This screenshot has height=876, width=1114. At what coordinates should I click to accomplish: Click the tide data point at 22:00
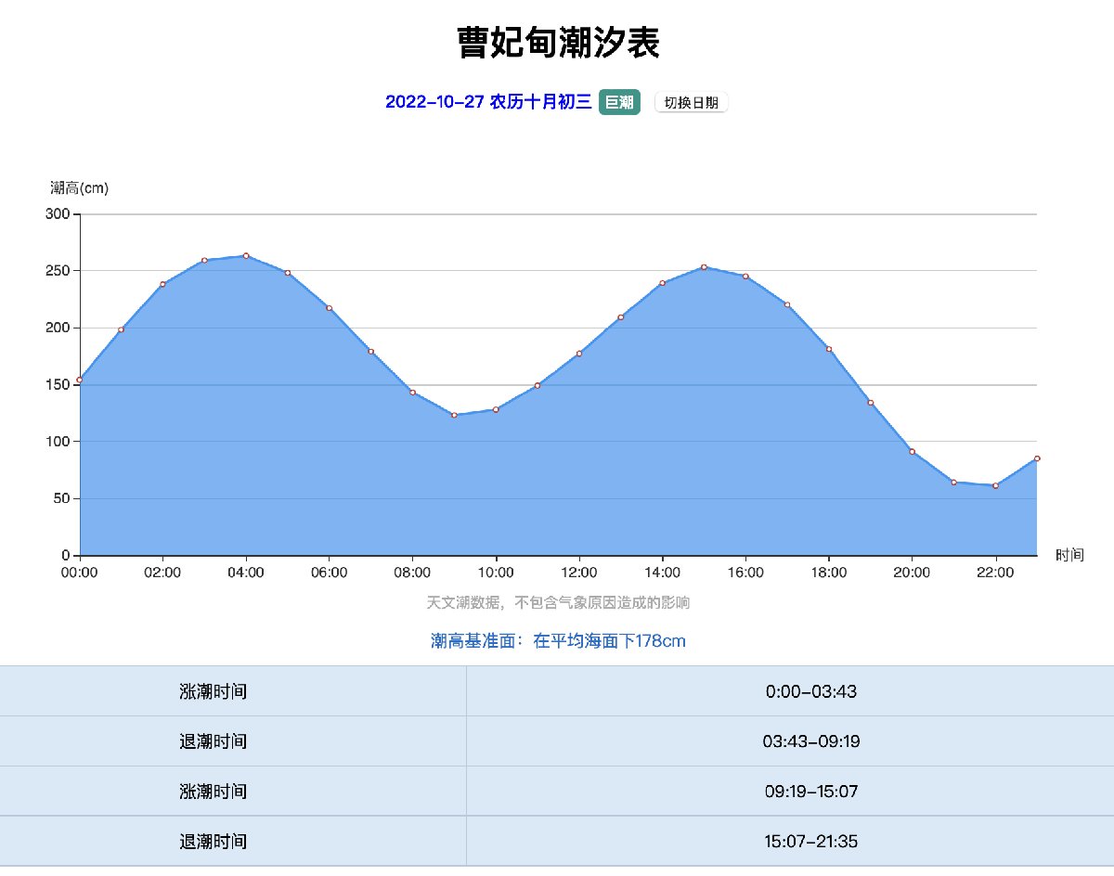995,485
